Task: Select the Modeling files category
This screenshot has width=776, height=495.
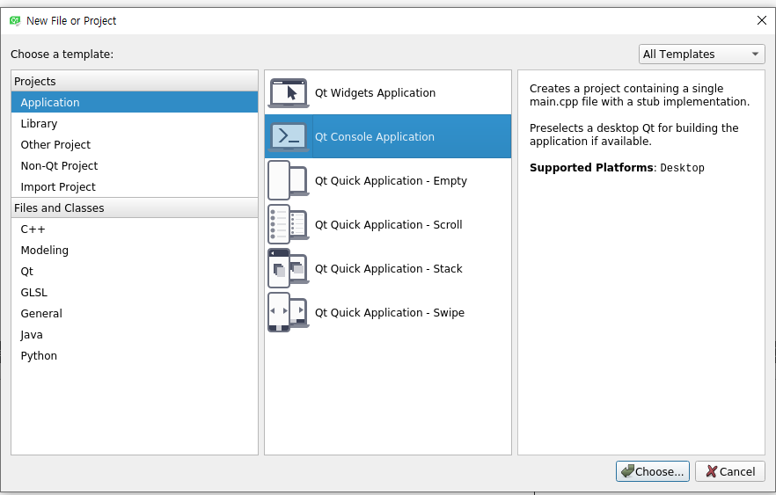Action: coord(135,251)
